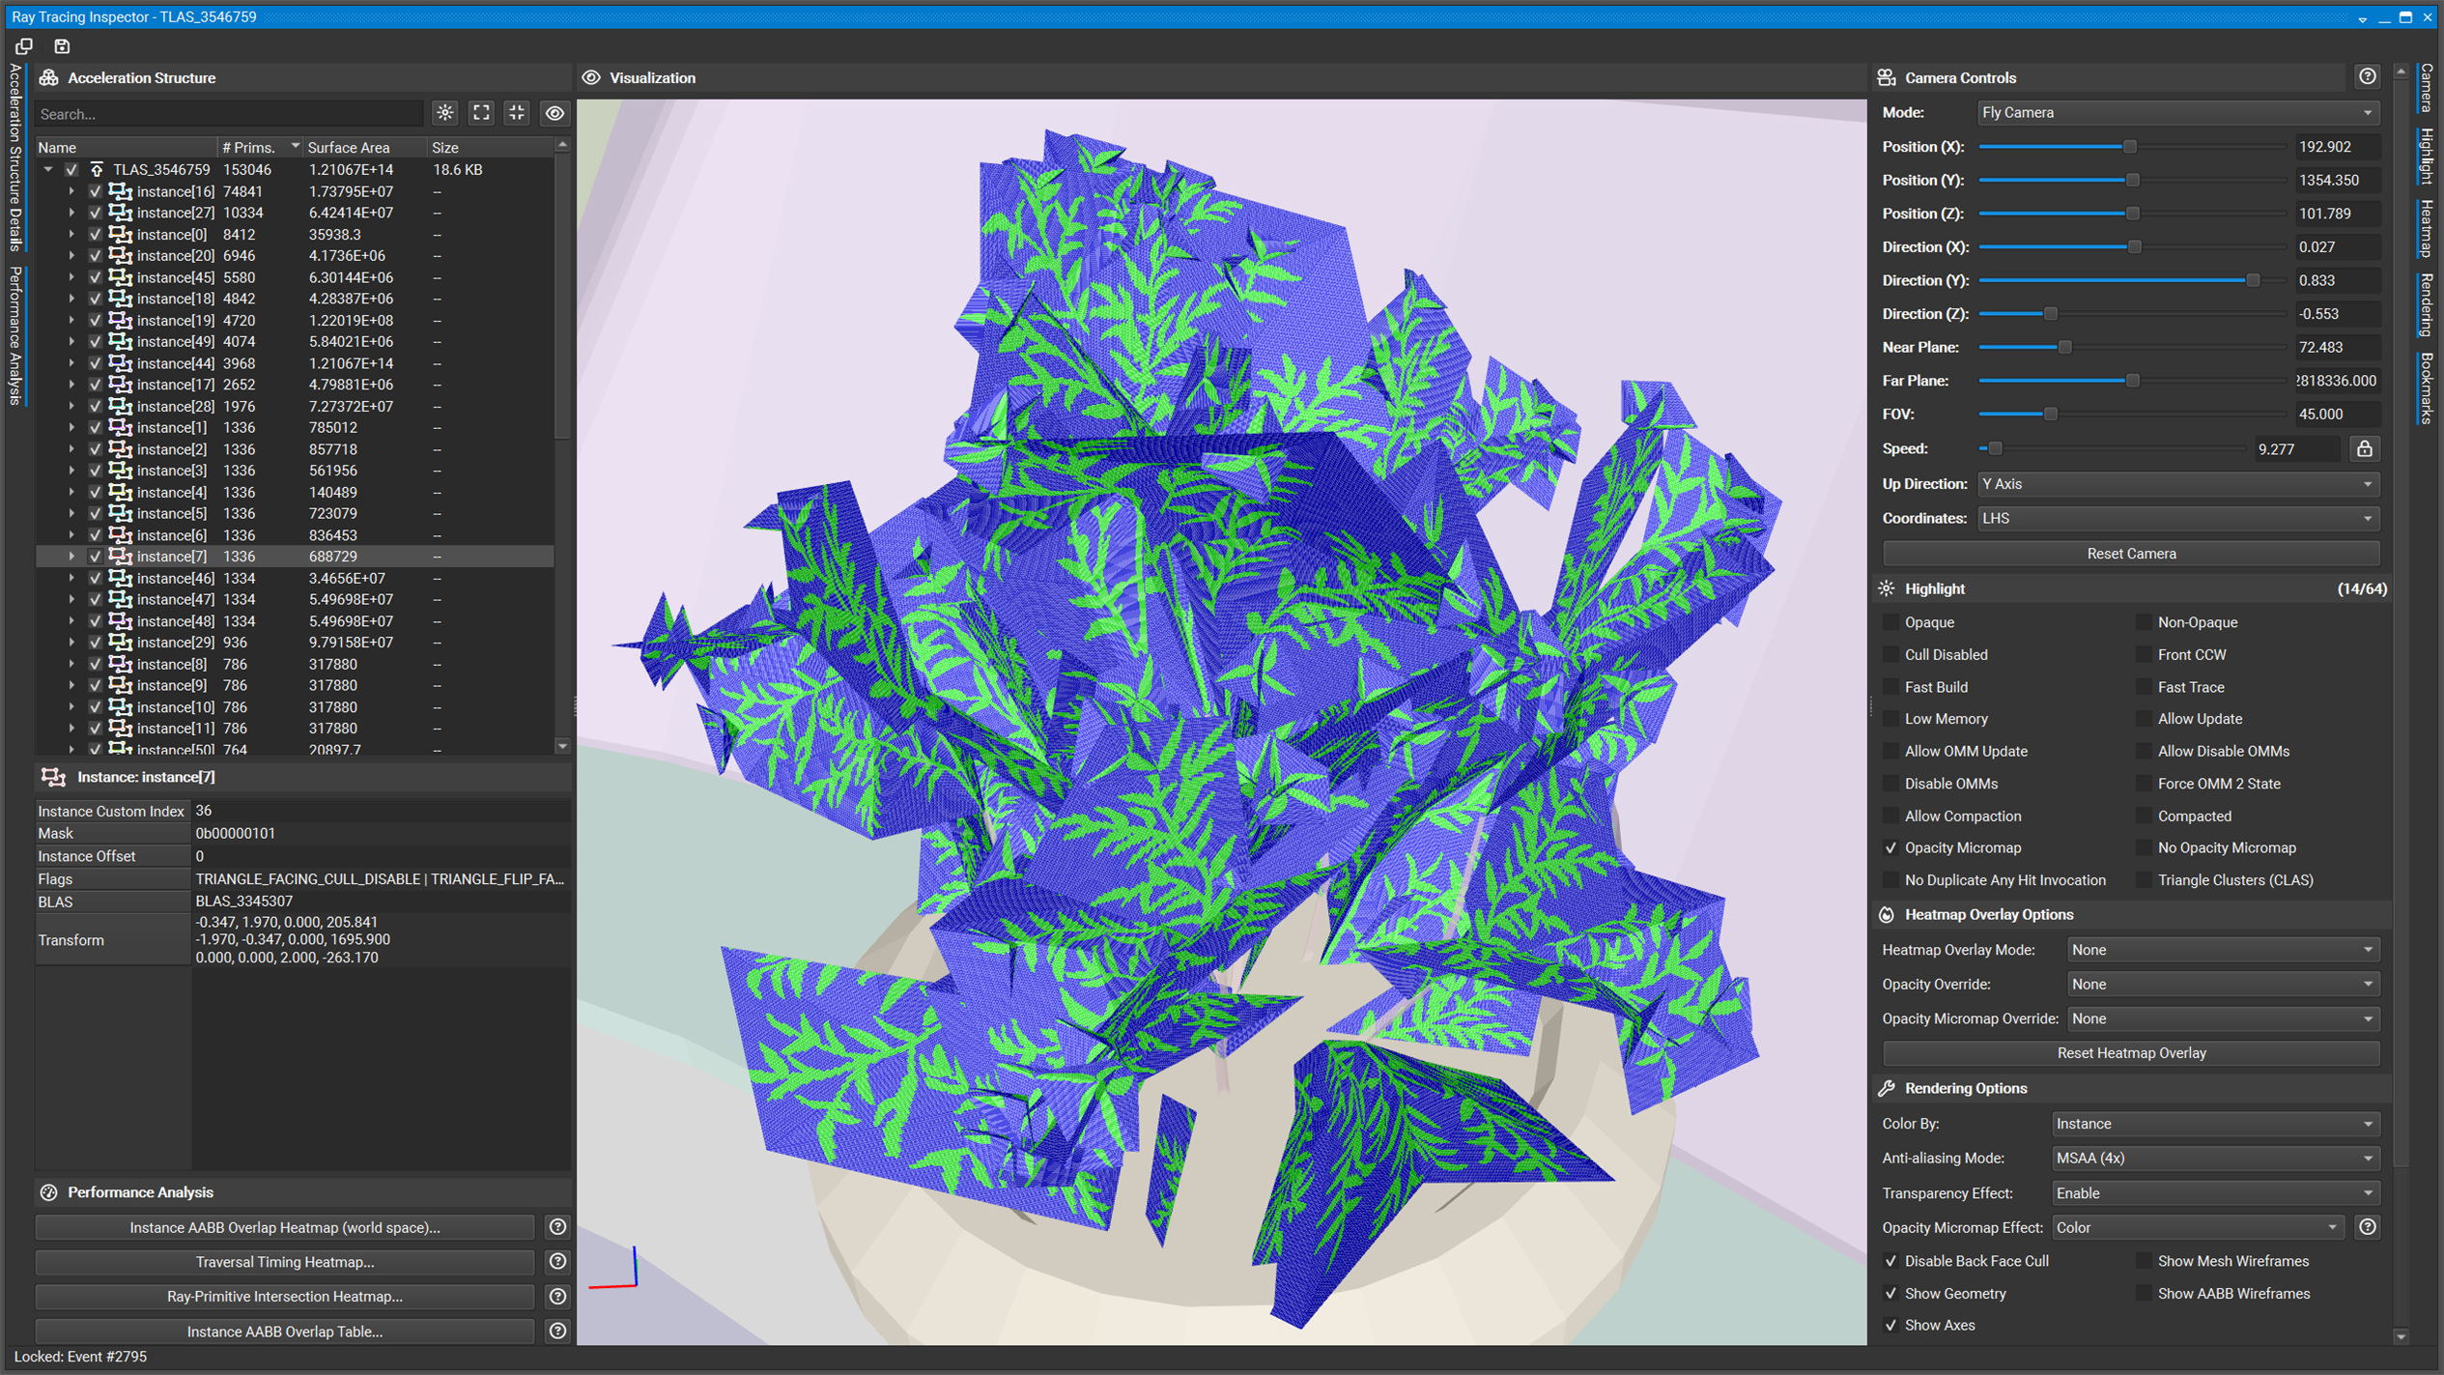Open Traversal Timing Heatmap dialog

[285, 1262]
